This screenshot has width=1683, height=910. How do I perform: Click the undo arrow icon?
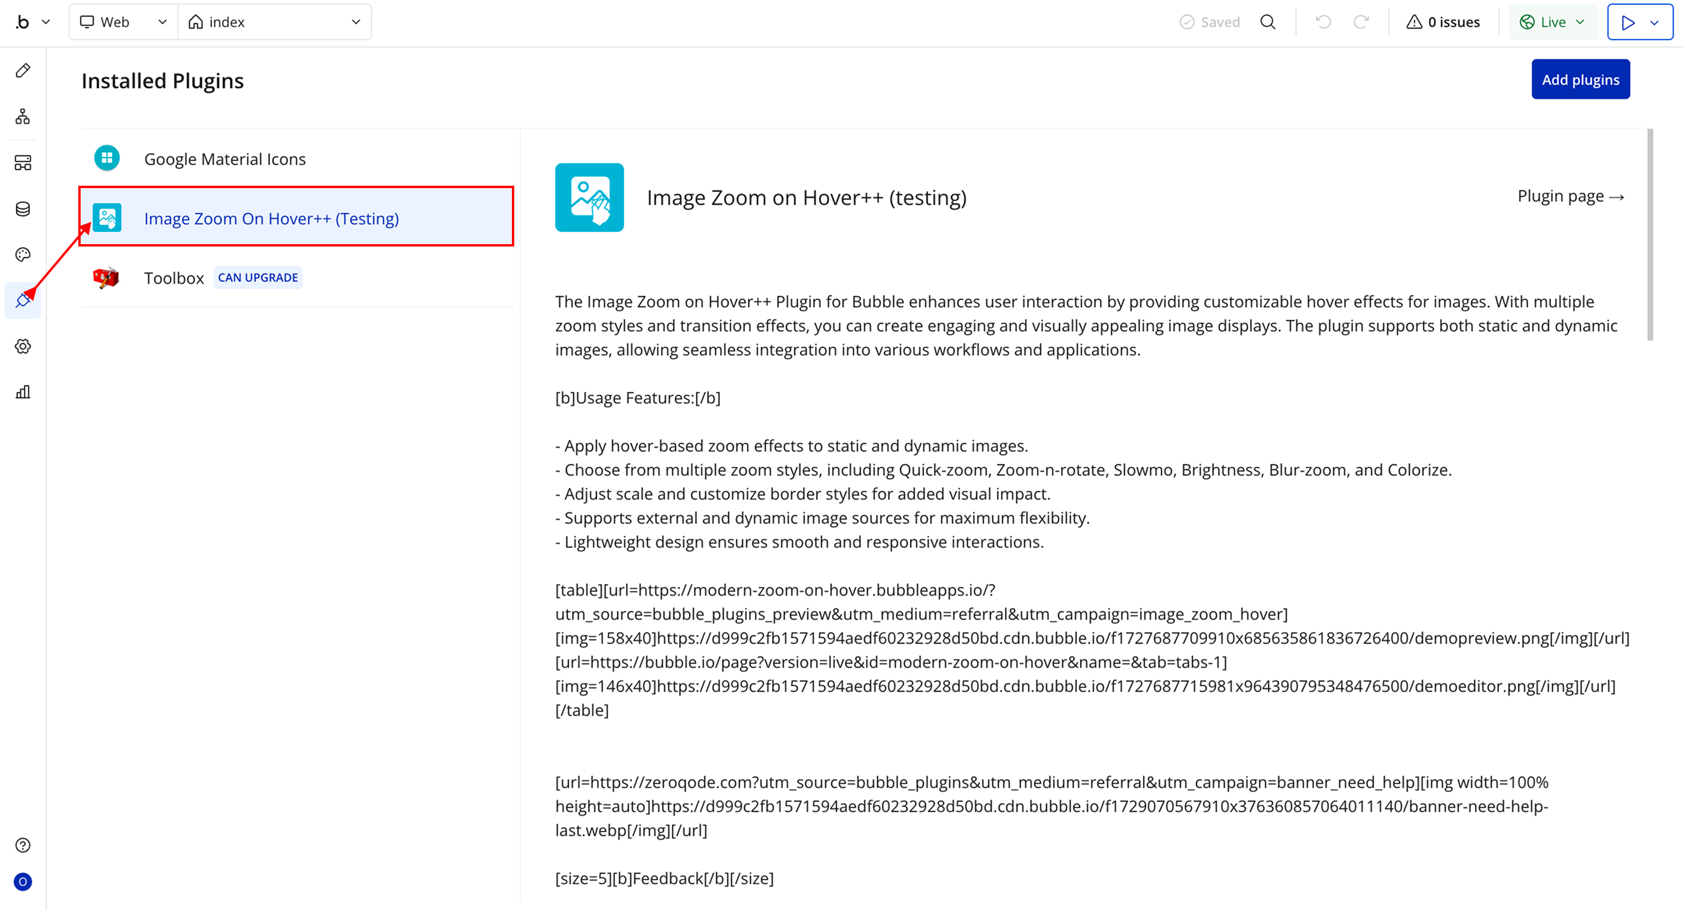[1323, 22]
